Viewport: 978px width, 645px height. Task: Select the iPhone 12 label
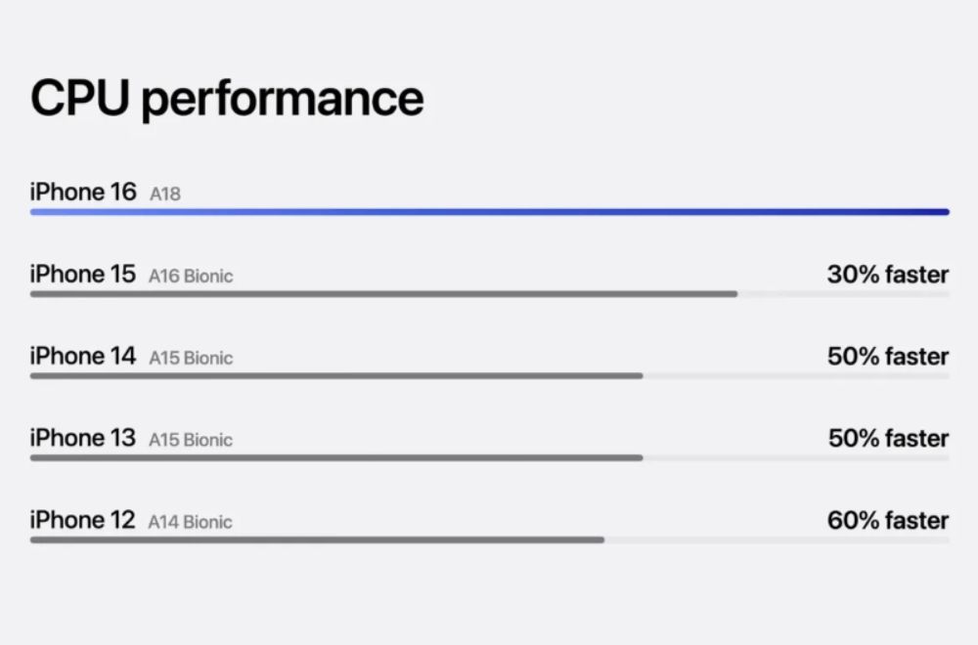point(83,521)
